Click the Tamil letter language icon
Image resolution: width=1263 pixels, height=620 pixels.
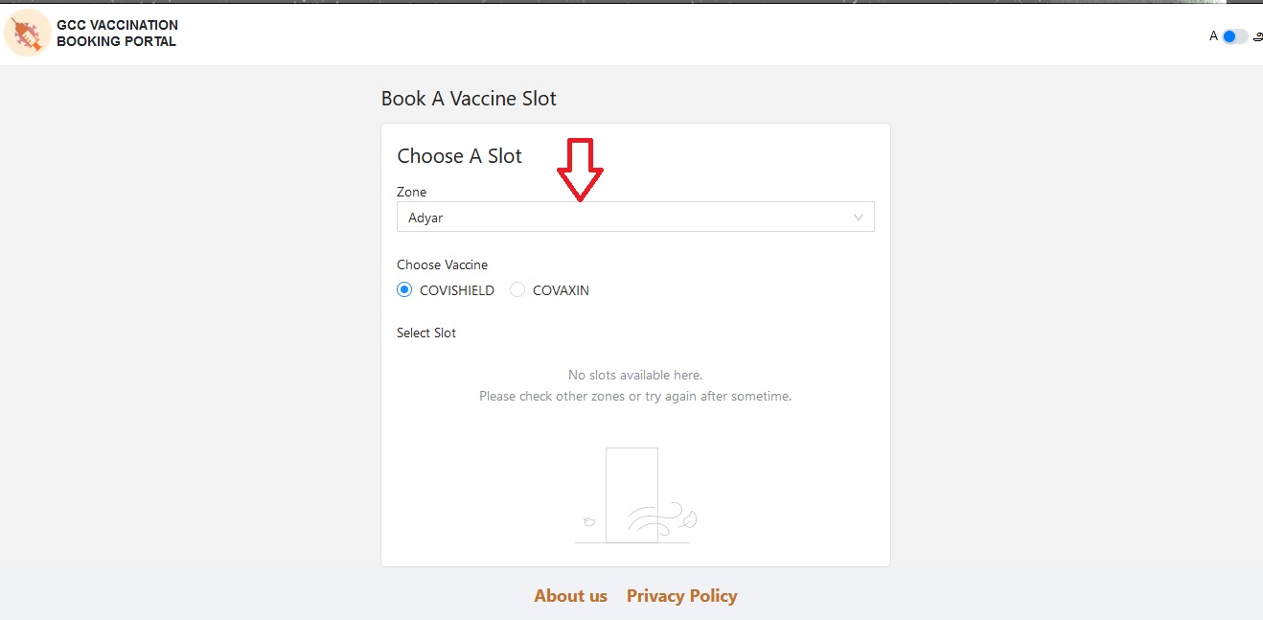pos(1257,36)
